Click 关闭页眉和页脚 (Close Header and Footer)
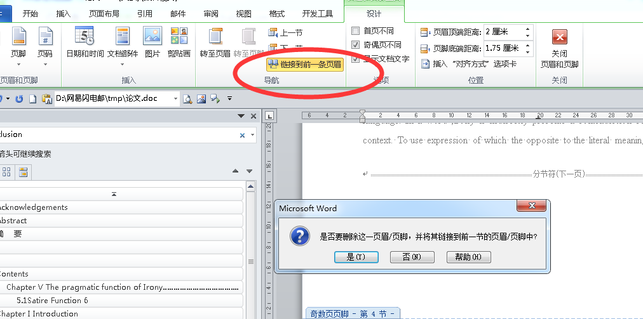 pyautogui.click(x=559, y=49)
